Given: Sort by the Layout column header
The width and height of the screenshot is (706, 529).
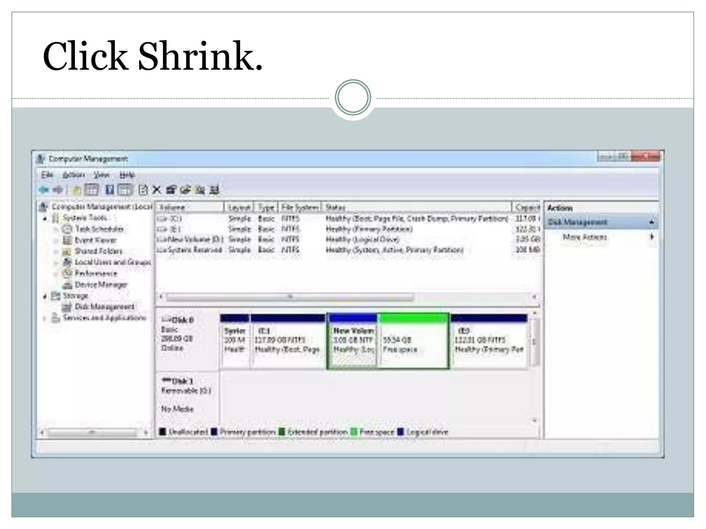Looking at the screenshot, I should (239, 207).
